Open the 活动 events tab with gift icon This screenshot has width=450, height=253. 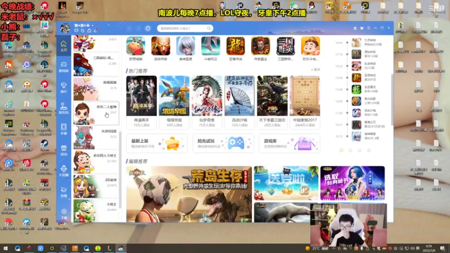(x=64, y=150)
